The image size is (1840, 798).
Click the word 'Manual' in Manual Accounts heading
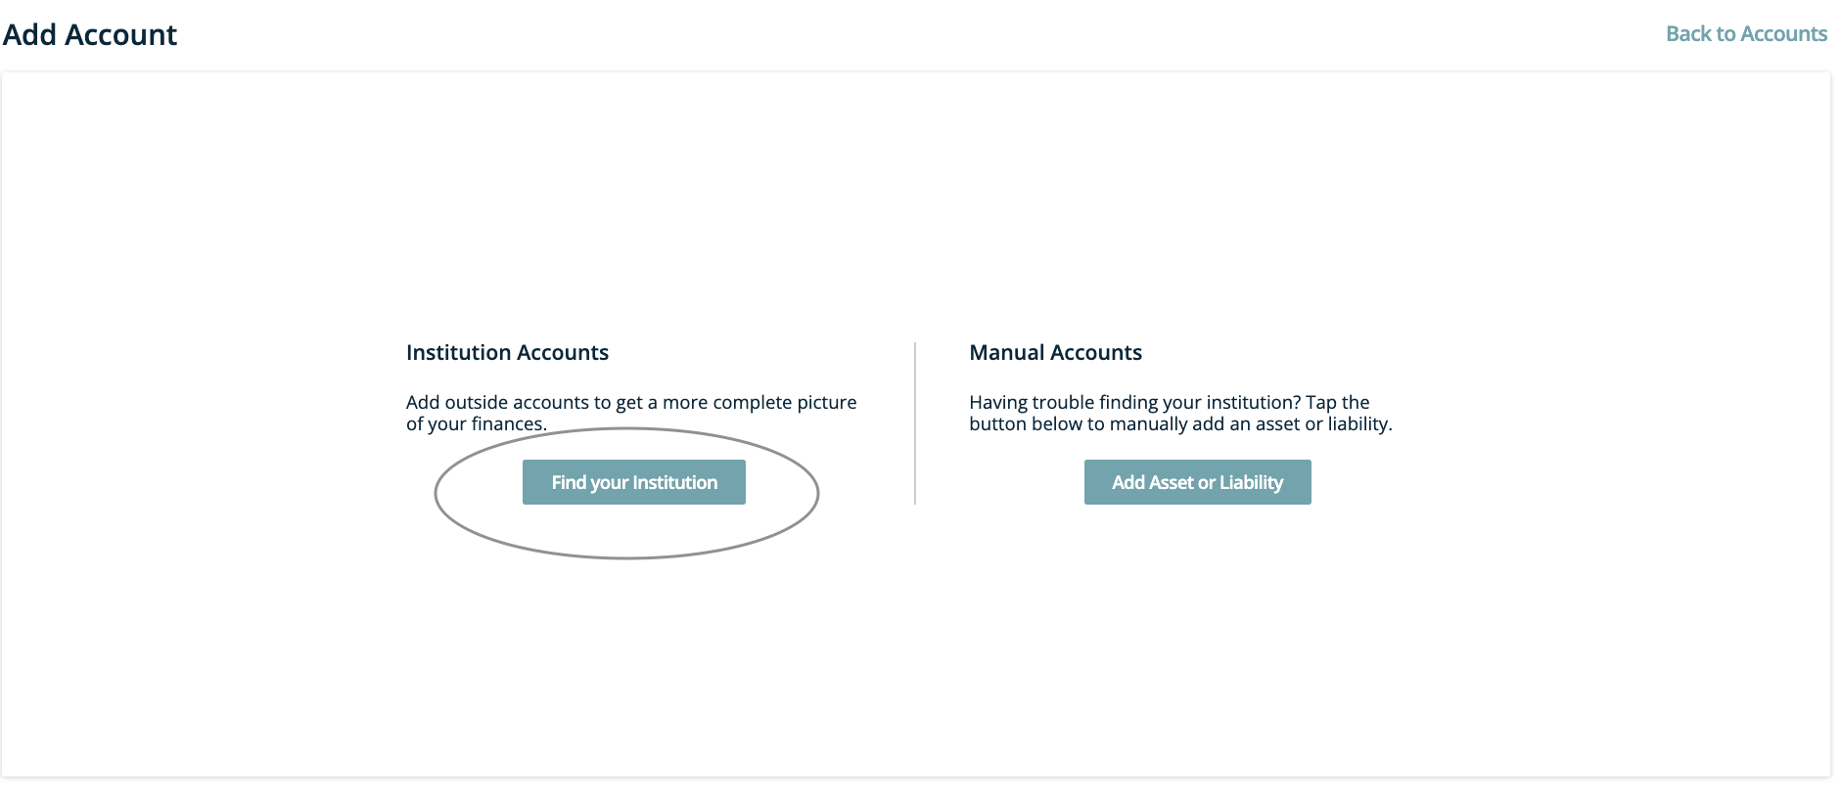coord(1009,352)
